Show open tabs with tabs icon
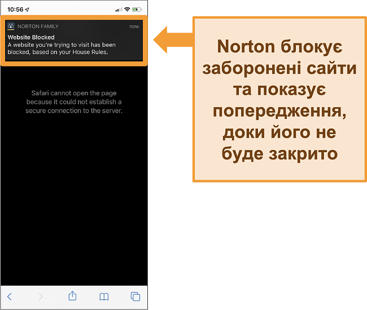The height and width of the screenshot is (310, 367). [136, 296]
